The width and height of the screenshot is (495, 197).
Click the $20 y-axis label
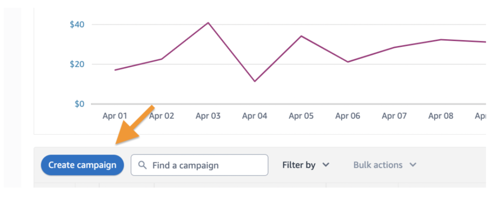pyautogui.click(x=77, y=64)
